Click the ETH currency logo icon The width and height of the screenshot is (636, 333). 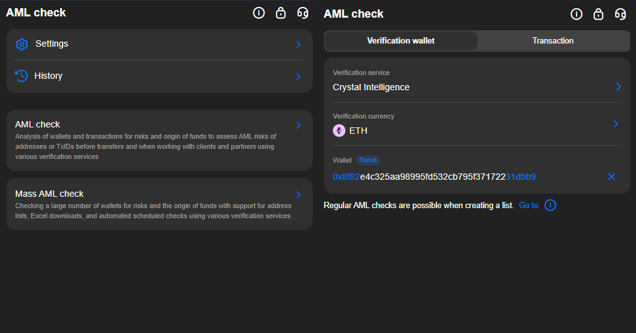[x=339, y=131]
